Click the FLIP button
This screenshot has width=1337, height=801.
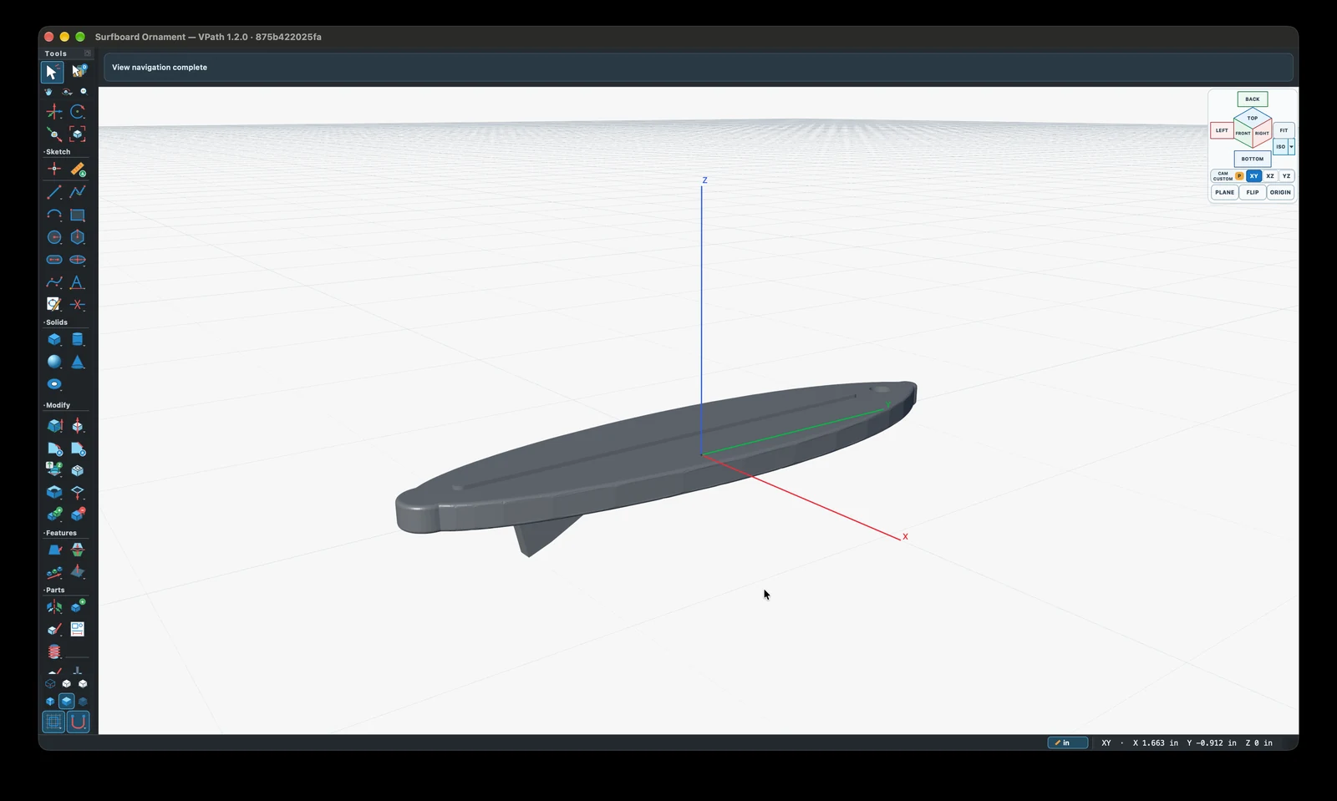pos(1253,192)
